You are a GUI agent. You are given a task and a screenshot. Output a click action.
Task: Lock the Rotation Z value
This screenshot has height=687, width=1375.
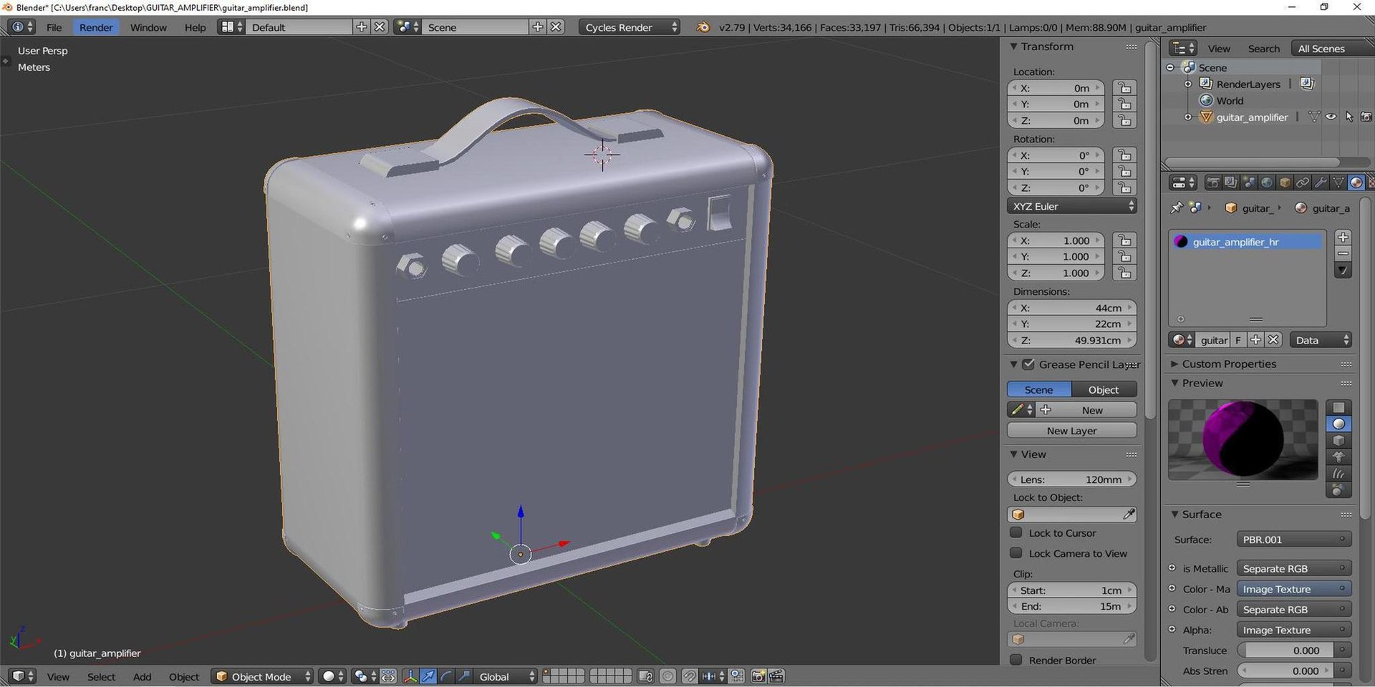[x=1124, y=187]
